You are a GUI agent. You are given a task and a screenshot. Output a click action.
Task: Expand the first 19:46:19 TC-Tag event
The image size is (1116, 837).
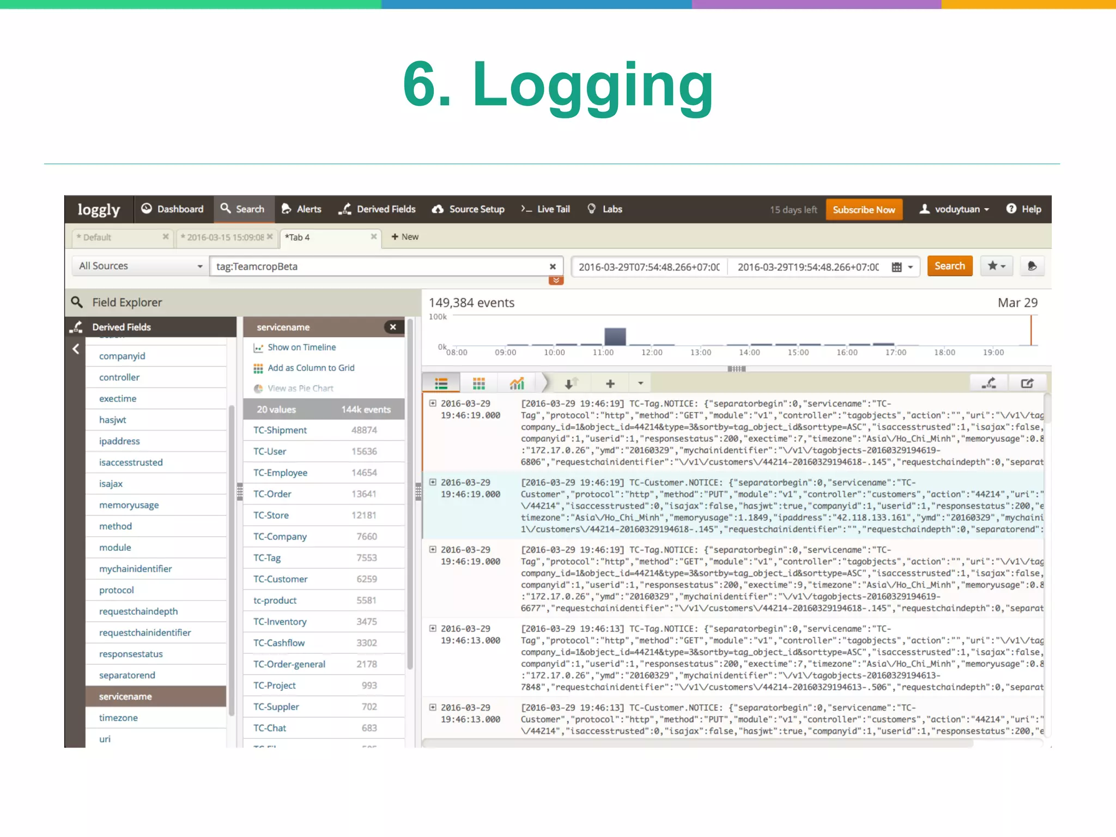tap(433, 403)
